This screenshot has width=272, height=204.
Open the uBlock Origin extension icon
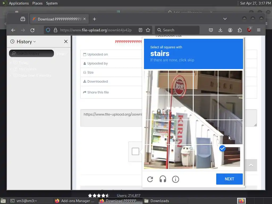pyautogui.click(x=249, y=30)
